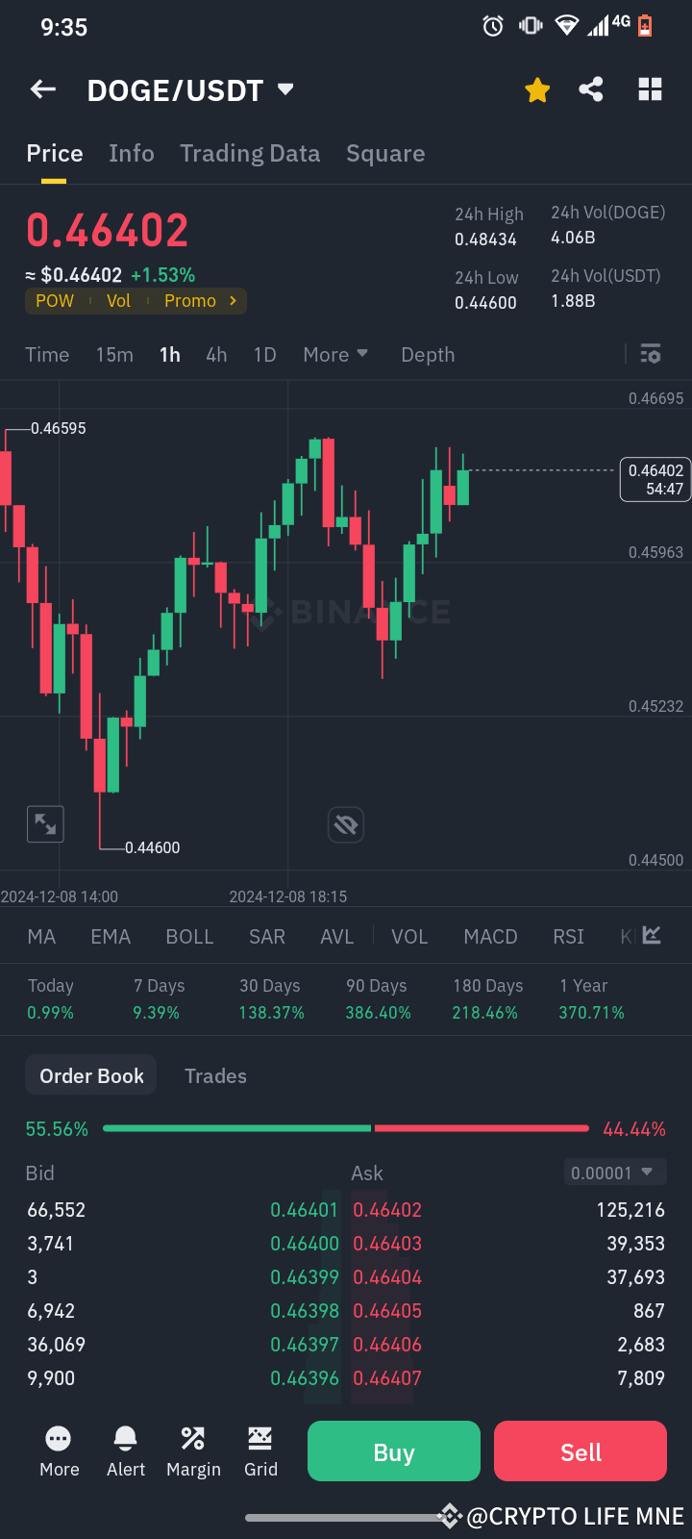The width and height of the screenshot is (692, 1539).
Task: Open chart display settings beside Depth
Action: (650, 354)
